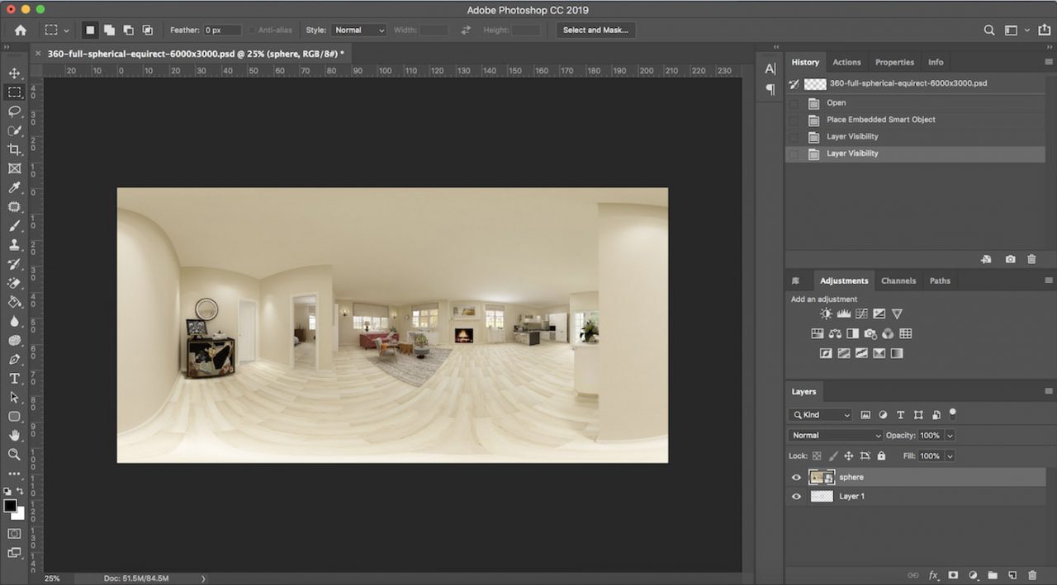Add a Brightness/Contrast adjustment
Screen dimensions: 1057x585
[x=825, y=314]
